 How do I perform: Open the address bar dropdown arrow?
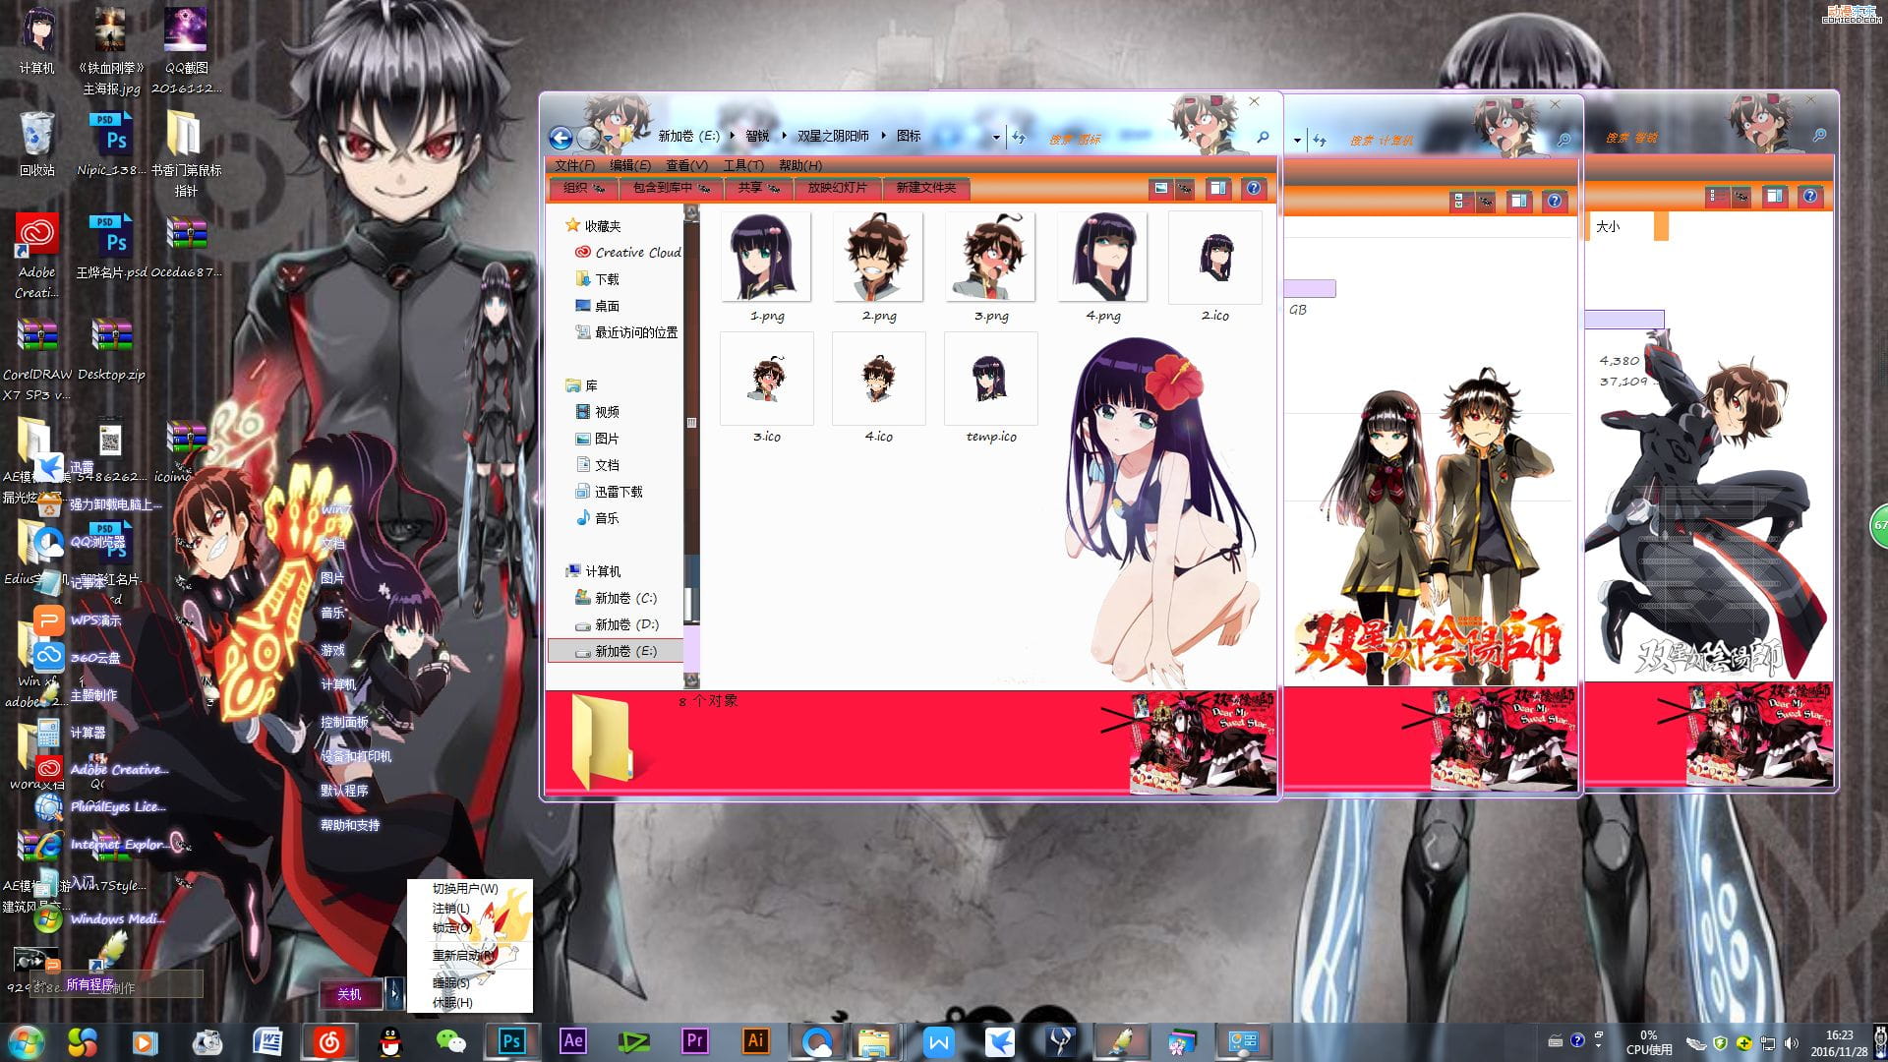pos(995,137)
